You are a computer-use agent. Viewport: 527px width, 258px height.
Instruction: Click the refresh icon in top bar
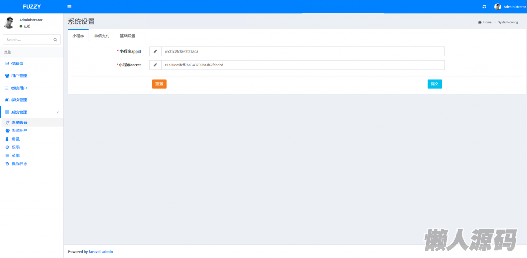coord(484,7)
